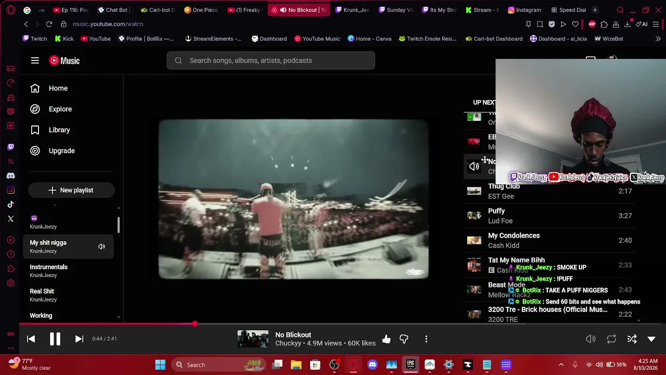
Task: Open the Home - Canva bookmark
Action: [x=369, y=39]
